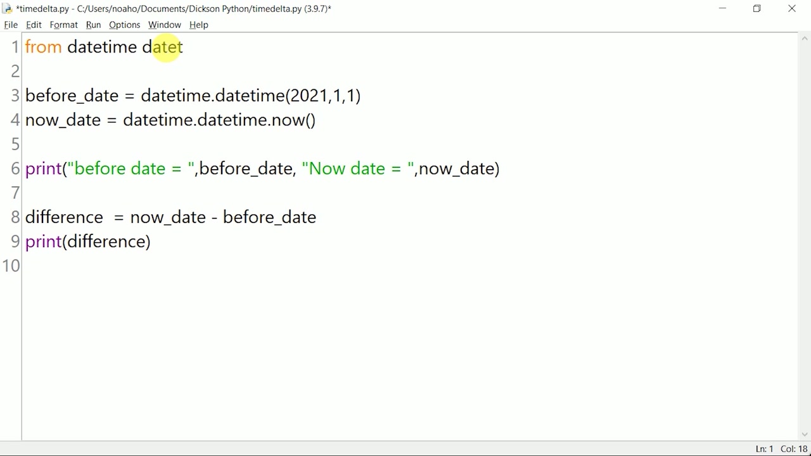The image size is (811, 456).
Task: Show the Help menu
Action: click(198, 25)
